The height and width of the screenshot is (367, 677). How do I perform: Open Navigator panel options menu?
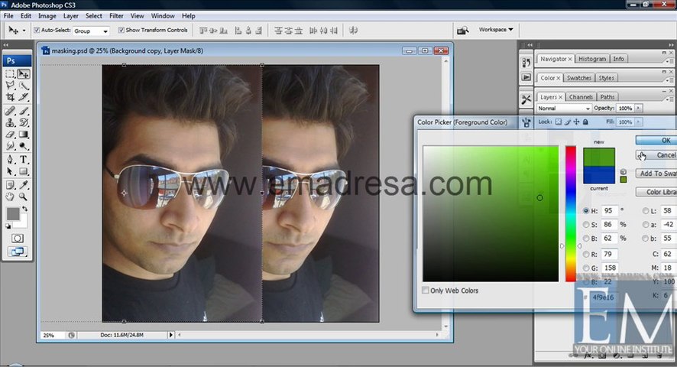point(668,61)
